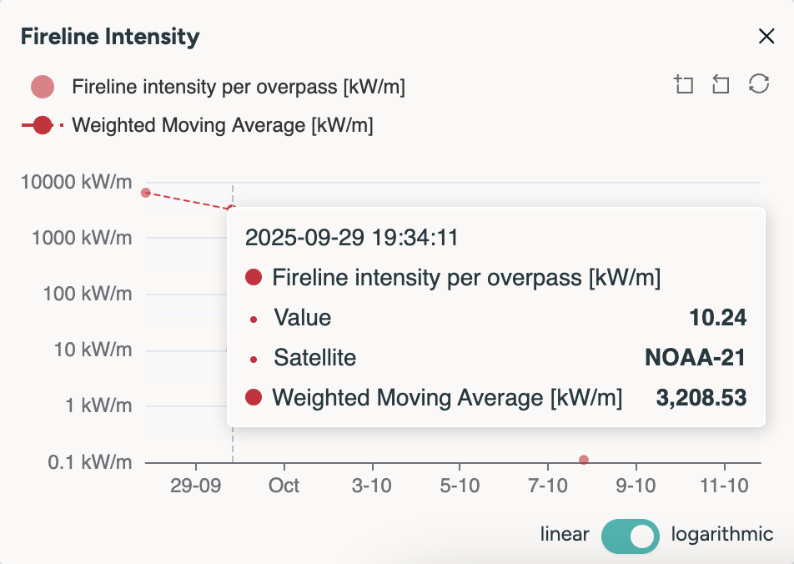Click the '7-10' date axis label

click(548, 486)
